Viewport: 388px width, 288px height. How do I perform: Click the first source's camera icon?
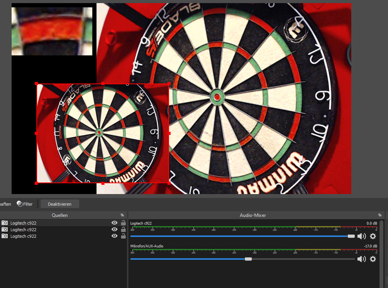5,223
